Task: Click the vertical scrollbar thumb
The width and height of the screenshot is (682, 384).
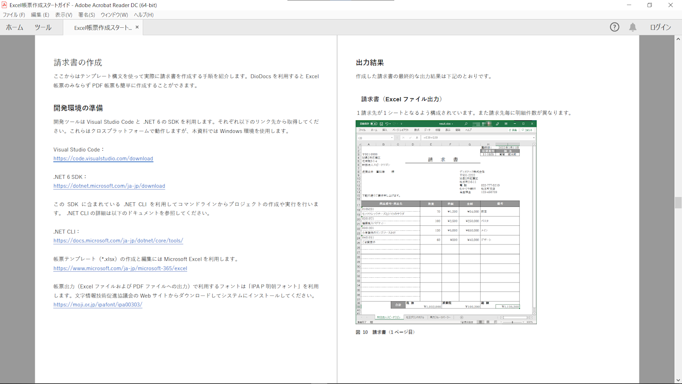Action: point(678,203)
